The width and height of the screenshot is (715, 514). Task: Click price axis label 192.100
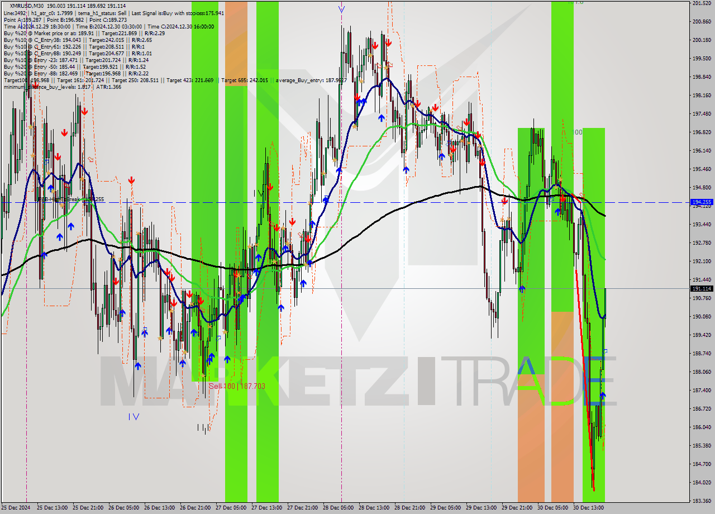pos(701,261)
